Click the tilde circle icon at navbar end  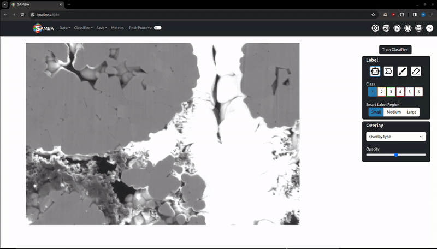[x=429, y=28]
